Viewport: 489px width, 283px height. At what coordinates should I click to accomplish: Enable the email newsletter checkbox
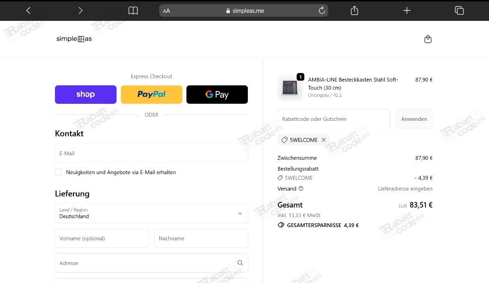59,172
